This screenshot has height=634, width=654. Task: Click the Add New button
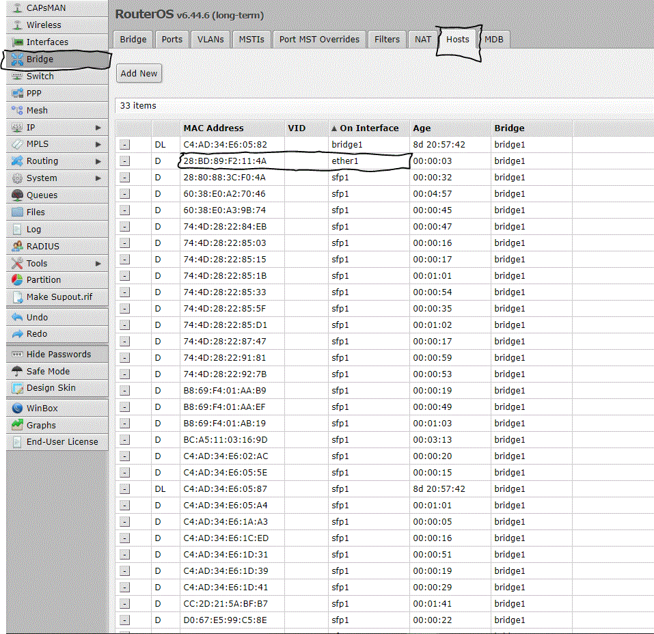[139, 74]
